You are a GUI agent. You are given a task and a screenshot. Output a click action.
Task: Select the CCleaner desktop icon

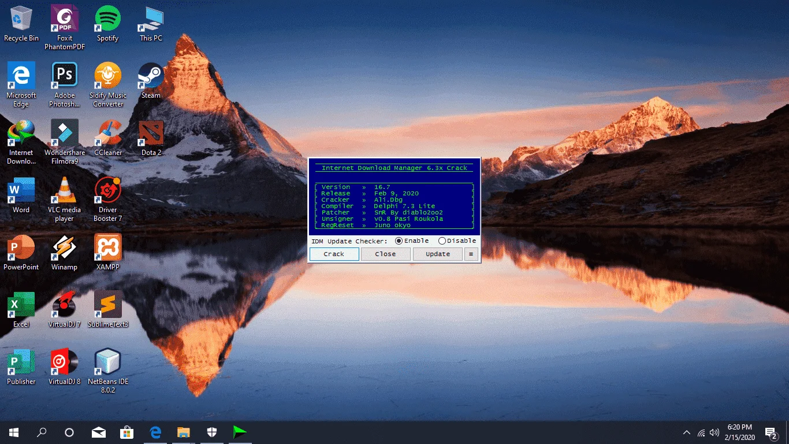tap(107, 138)
